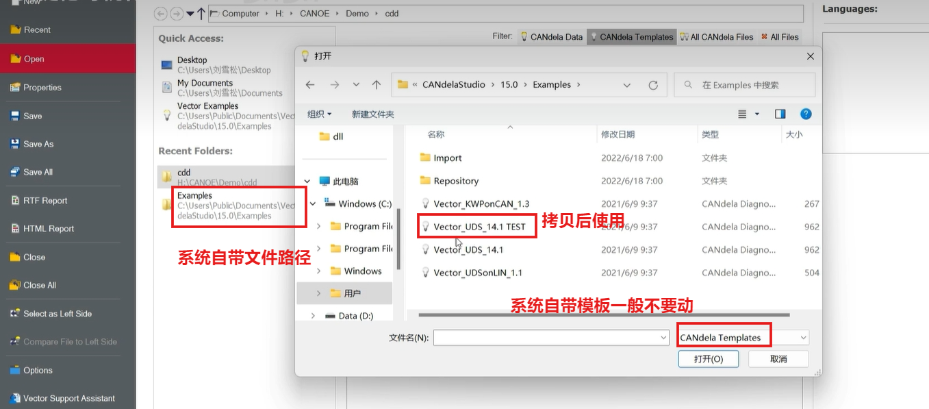Viewport: 929px width, 409px height.
Task: Click the Properties icon in the left menu
Action: coord(15,88)
